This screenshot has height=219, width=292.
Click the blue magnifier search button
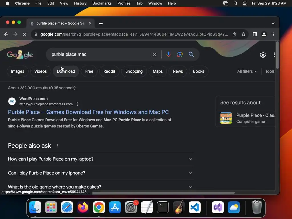pos(191,54)
